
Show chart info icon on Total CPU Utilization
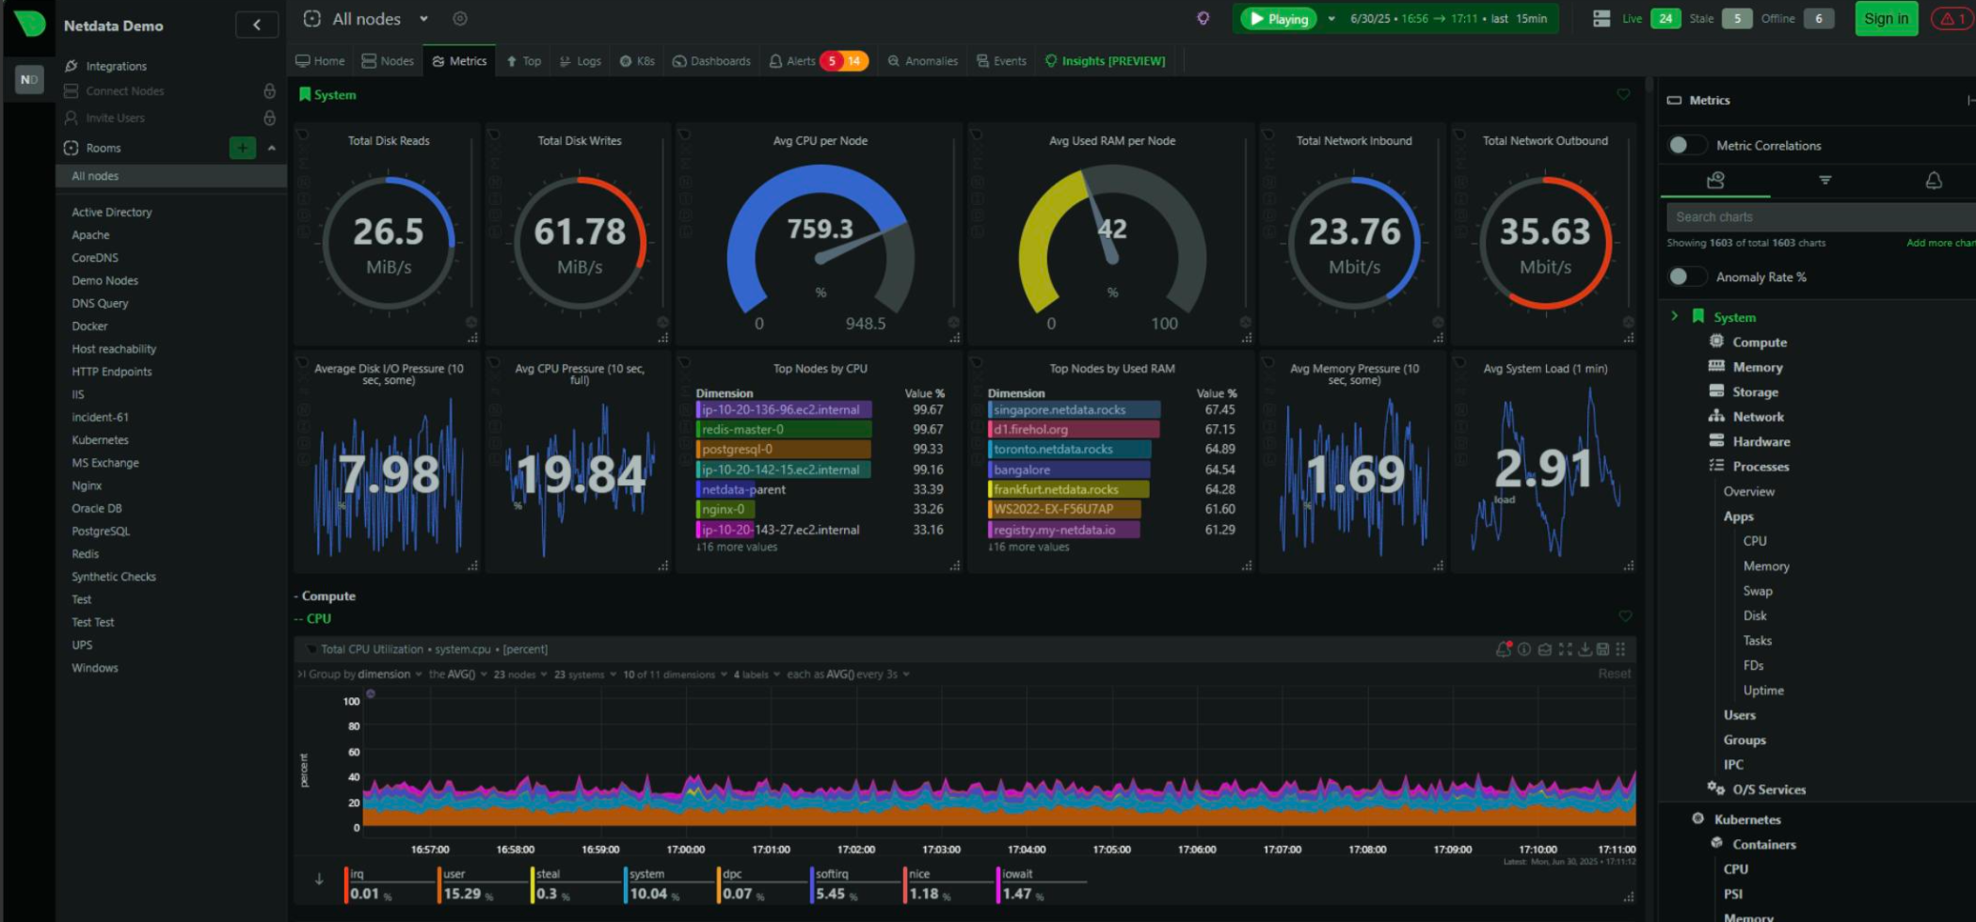pyautogui.click(x=1524, y=649)
